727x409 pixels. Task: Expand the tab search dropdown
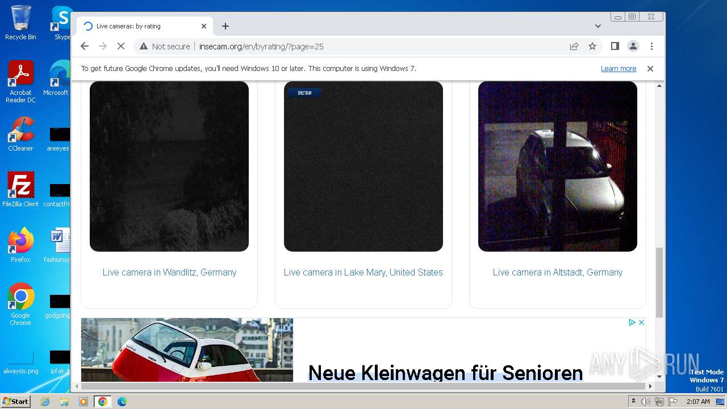point(598,26)
